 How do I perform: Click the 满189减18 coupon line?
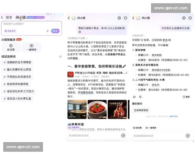[x=164, y=75]
